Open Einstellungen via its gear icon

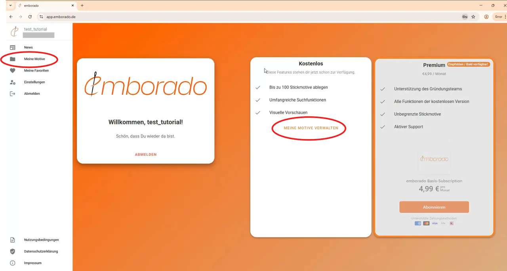click(x=13, y=82)
